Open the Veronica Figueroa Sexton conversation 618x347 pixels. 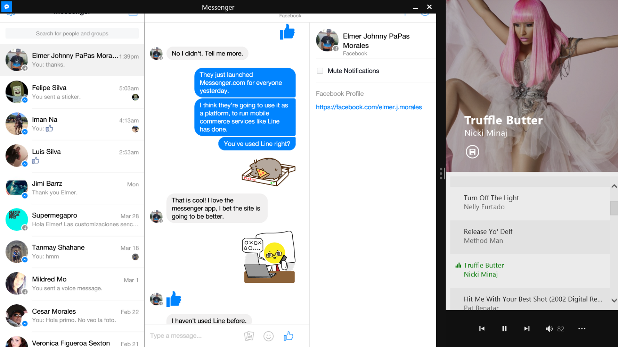click(x=72, y=340)
